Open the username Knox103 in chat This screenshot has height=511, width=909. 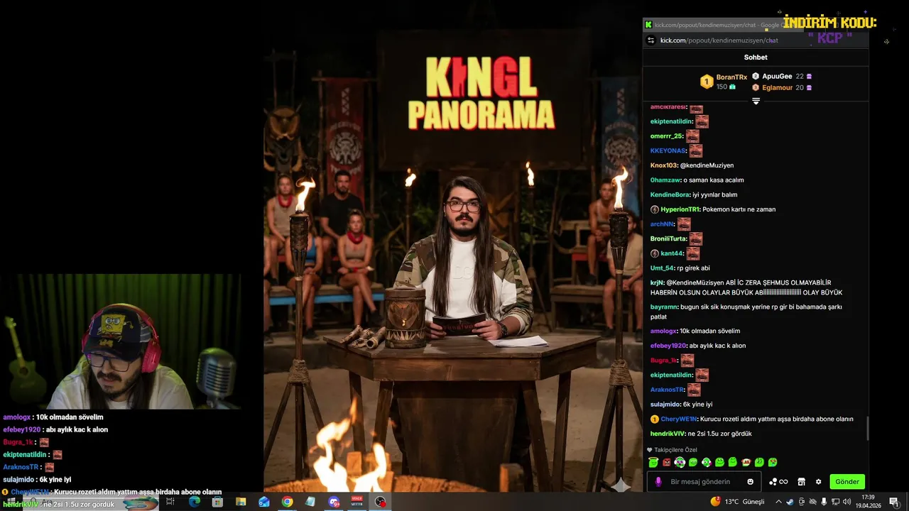(x=664, y=165)
